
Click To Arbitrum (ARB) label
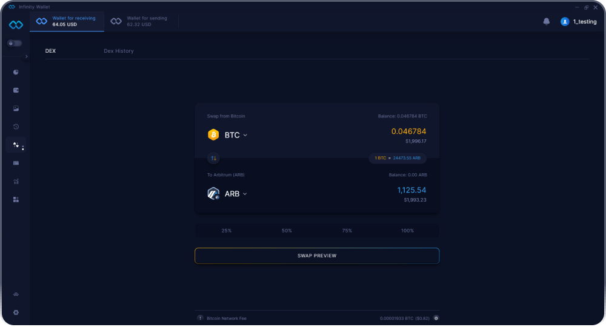point(225,175)
